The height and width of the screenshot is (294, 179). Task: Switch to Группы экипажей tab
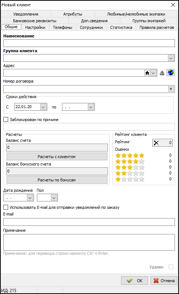tap(149, 21)
